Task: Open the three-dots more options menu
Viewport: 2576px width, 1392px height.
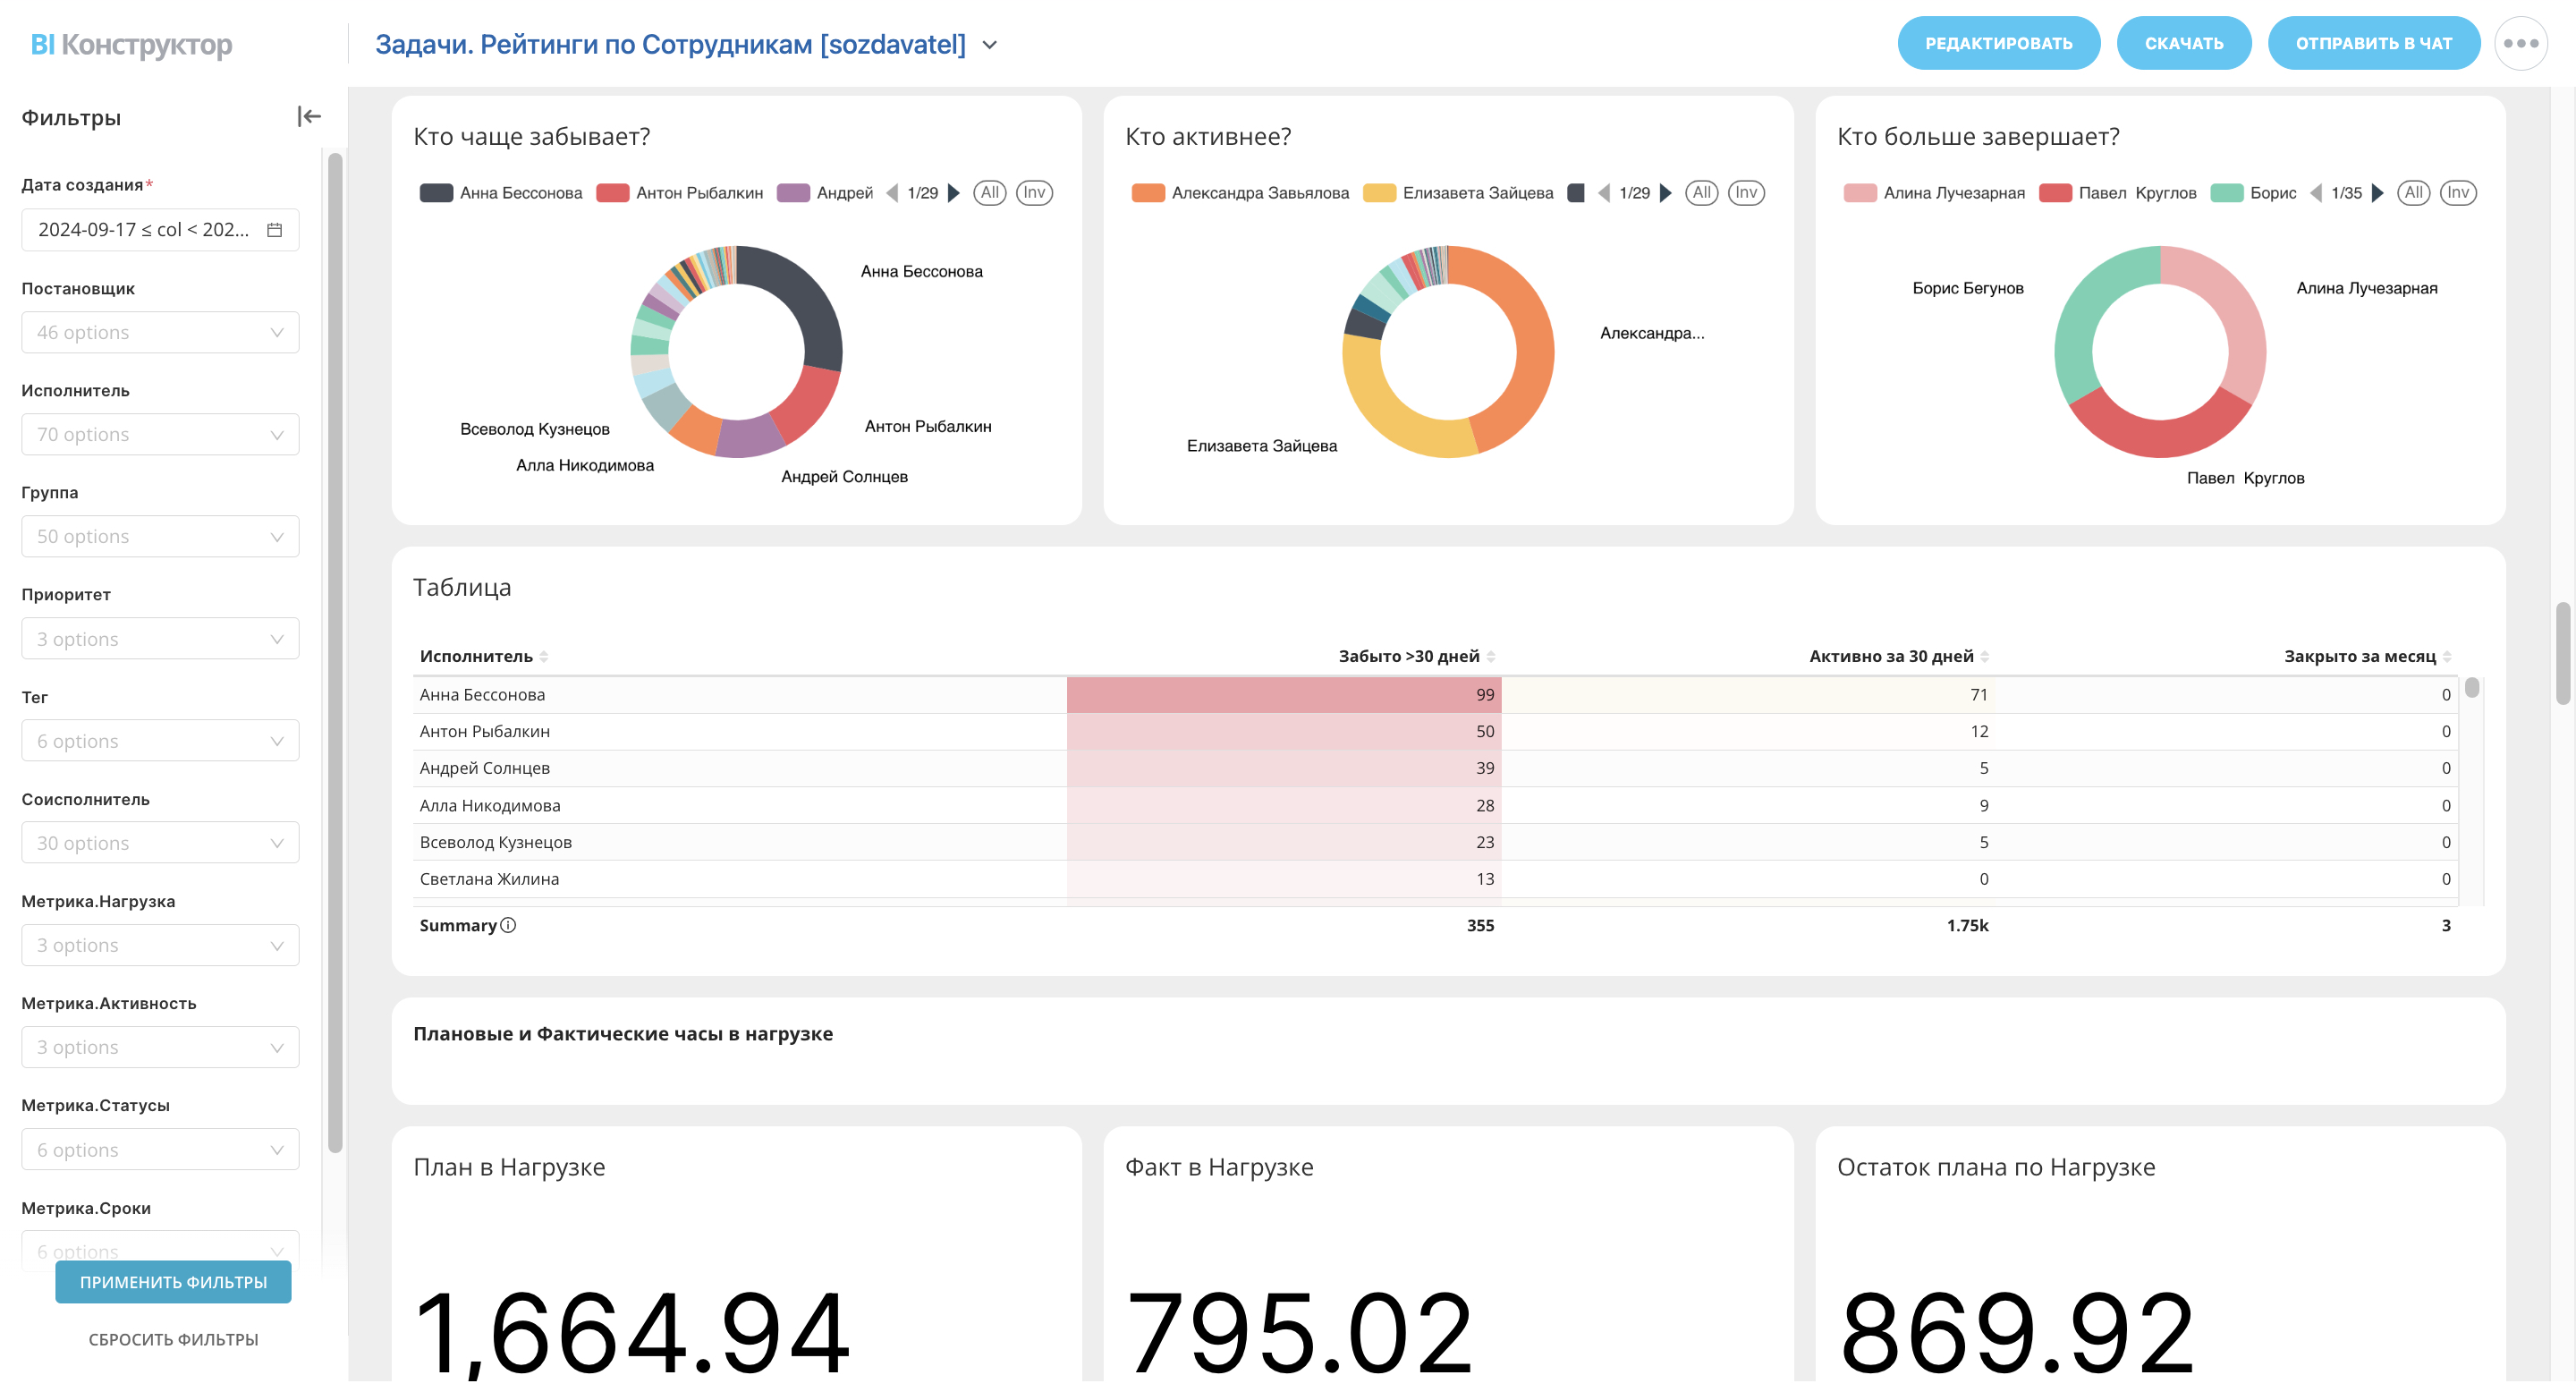Action: 2520,43
